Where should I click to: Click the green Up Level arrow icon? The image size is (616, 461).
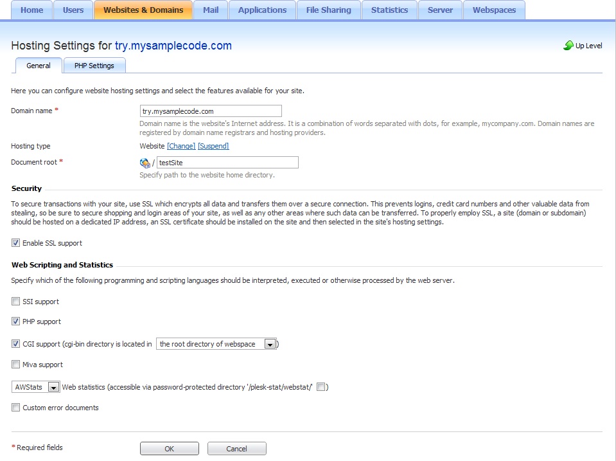[x=568, y=45]
